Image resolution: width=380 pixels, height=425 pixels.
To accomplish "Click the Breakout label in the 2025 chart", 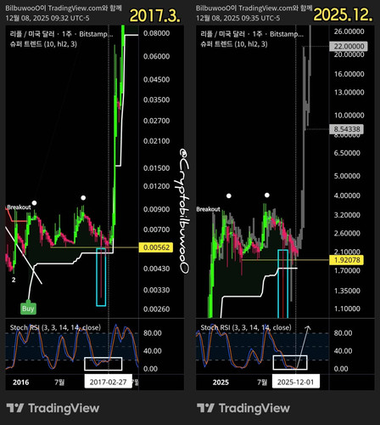I will (x=208, y=209).
